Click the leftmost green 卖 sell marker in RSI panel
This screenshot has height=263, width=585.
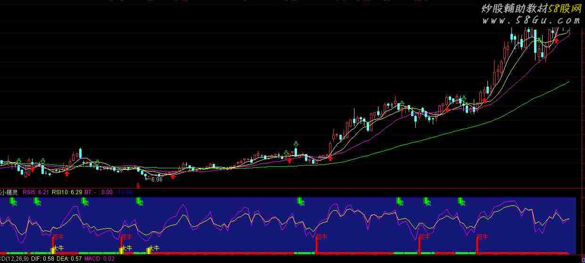(x=14, y=202)
